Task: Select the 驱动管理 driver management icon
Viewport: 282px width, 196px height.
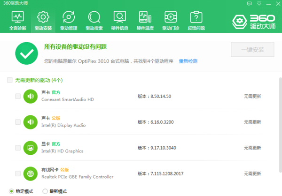Action: coord(68,20)
